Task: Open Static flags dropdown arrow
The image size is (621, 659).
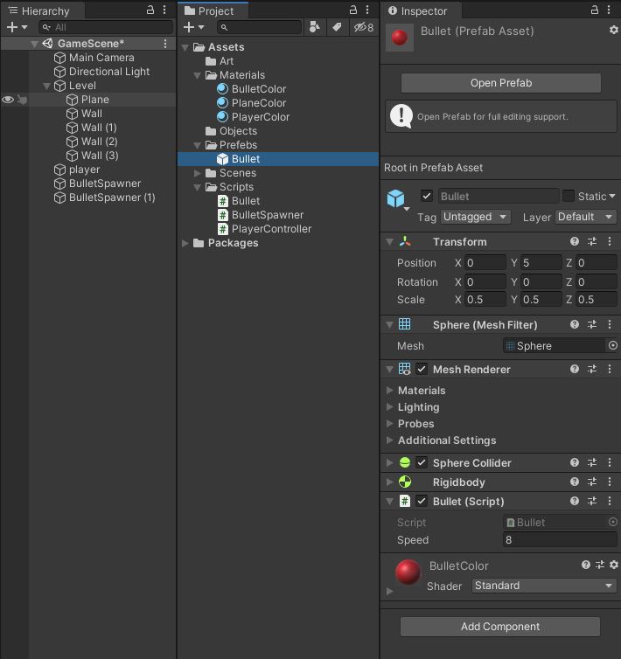Action: tap(612, 196)
